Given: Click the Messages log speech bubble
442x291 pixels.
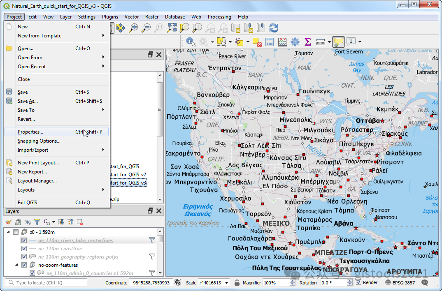Looking at the screenshot, I should click(x=425, y=282).
